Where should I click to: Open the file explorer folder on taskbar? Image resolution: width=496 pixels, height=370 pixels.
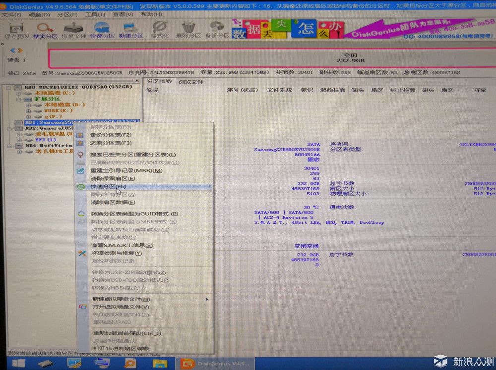tap(160, 364)
